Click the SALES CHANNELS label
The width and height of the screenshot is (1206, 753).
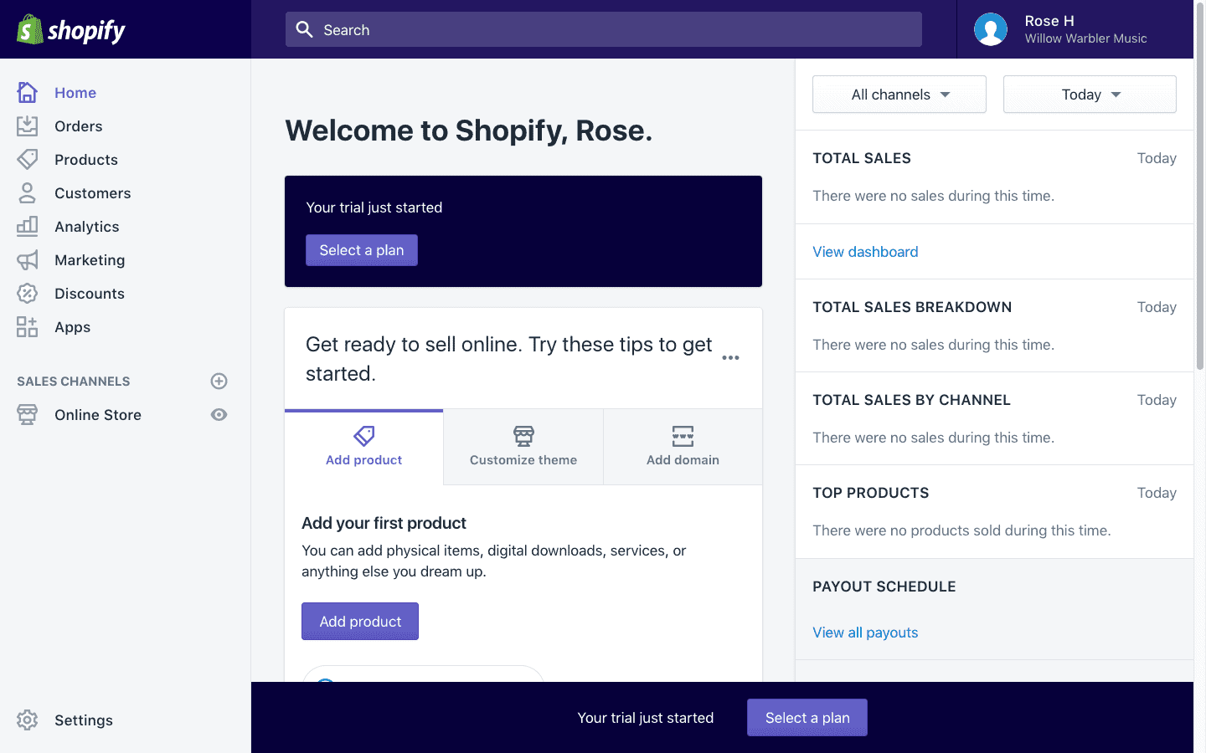(x=74, y=382)
